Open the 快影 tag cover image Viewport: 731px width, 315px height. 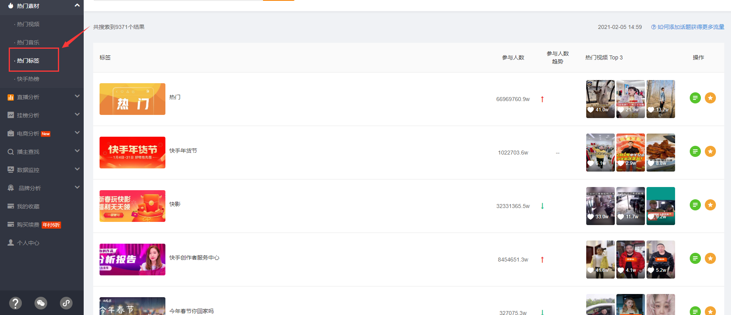(132, 206)
